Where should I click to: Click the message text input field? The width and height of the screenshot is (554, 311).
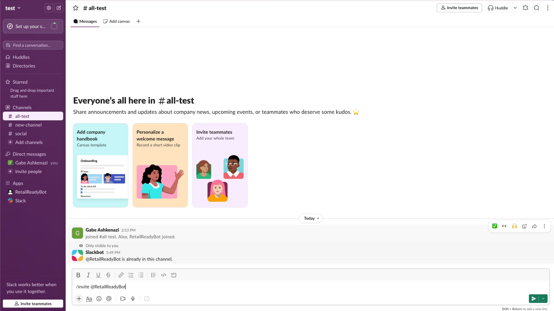(311, 287)
